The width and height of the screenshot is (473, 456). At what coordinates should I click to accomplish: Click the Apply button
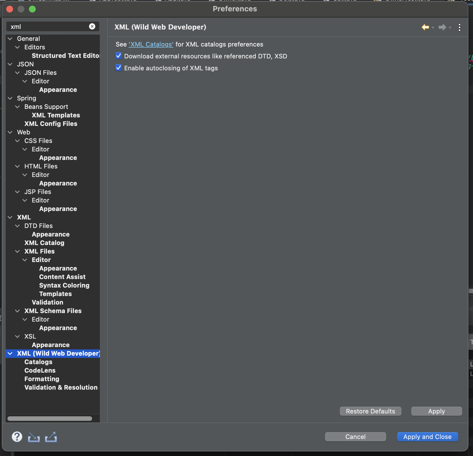(x=436, y=411)
